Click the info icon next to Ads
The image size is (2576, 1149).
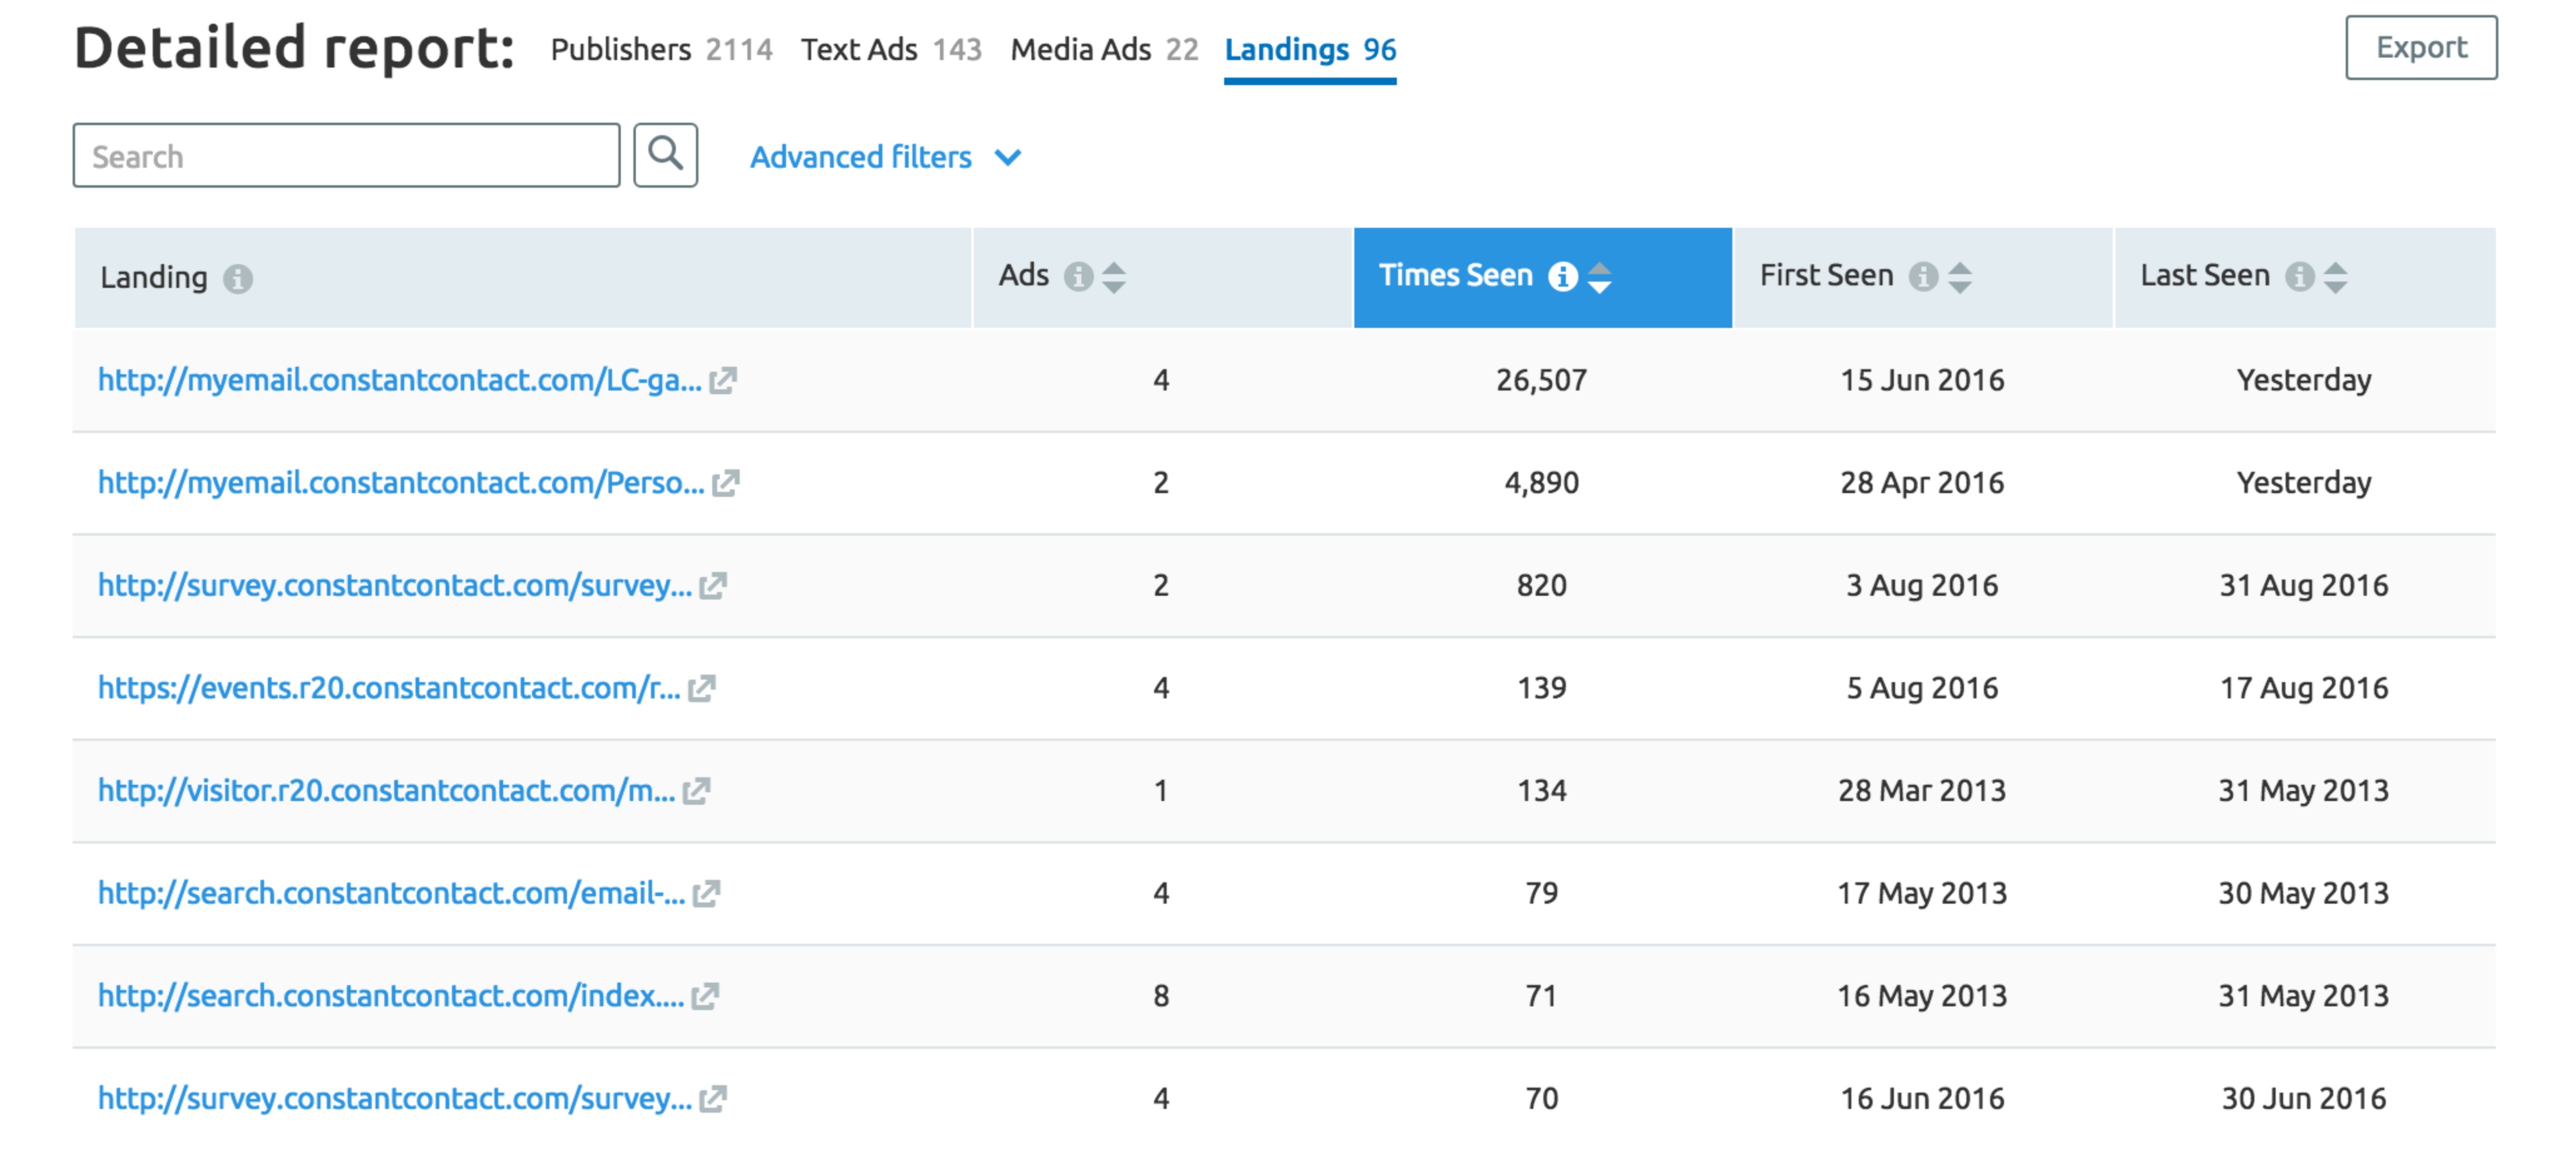tap(1078, 276)
